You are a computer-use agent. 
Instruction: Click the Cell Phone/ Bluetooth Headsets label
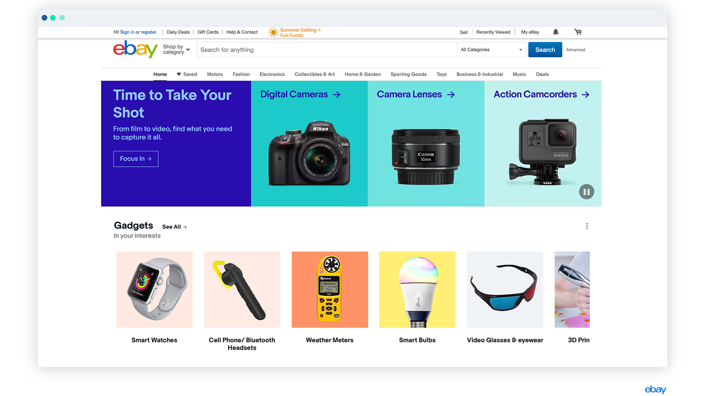242,344
